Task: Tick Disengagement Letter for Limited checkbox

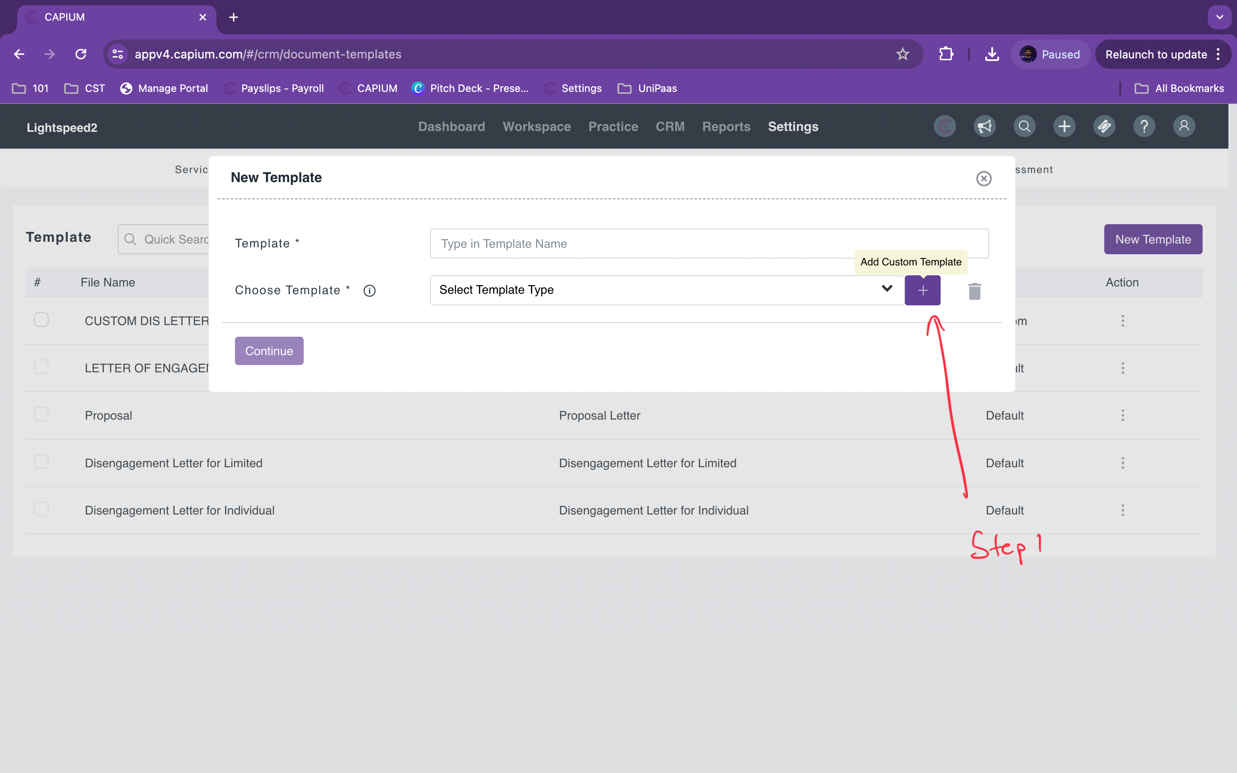Action: coord(41,462)
